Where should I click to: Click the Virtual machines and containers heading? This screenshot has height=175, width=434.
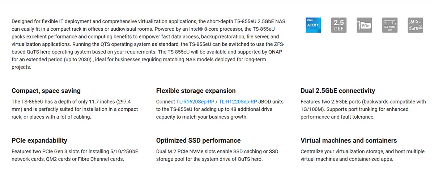coord(349,140)
